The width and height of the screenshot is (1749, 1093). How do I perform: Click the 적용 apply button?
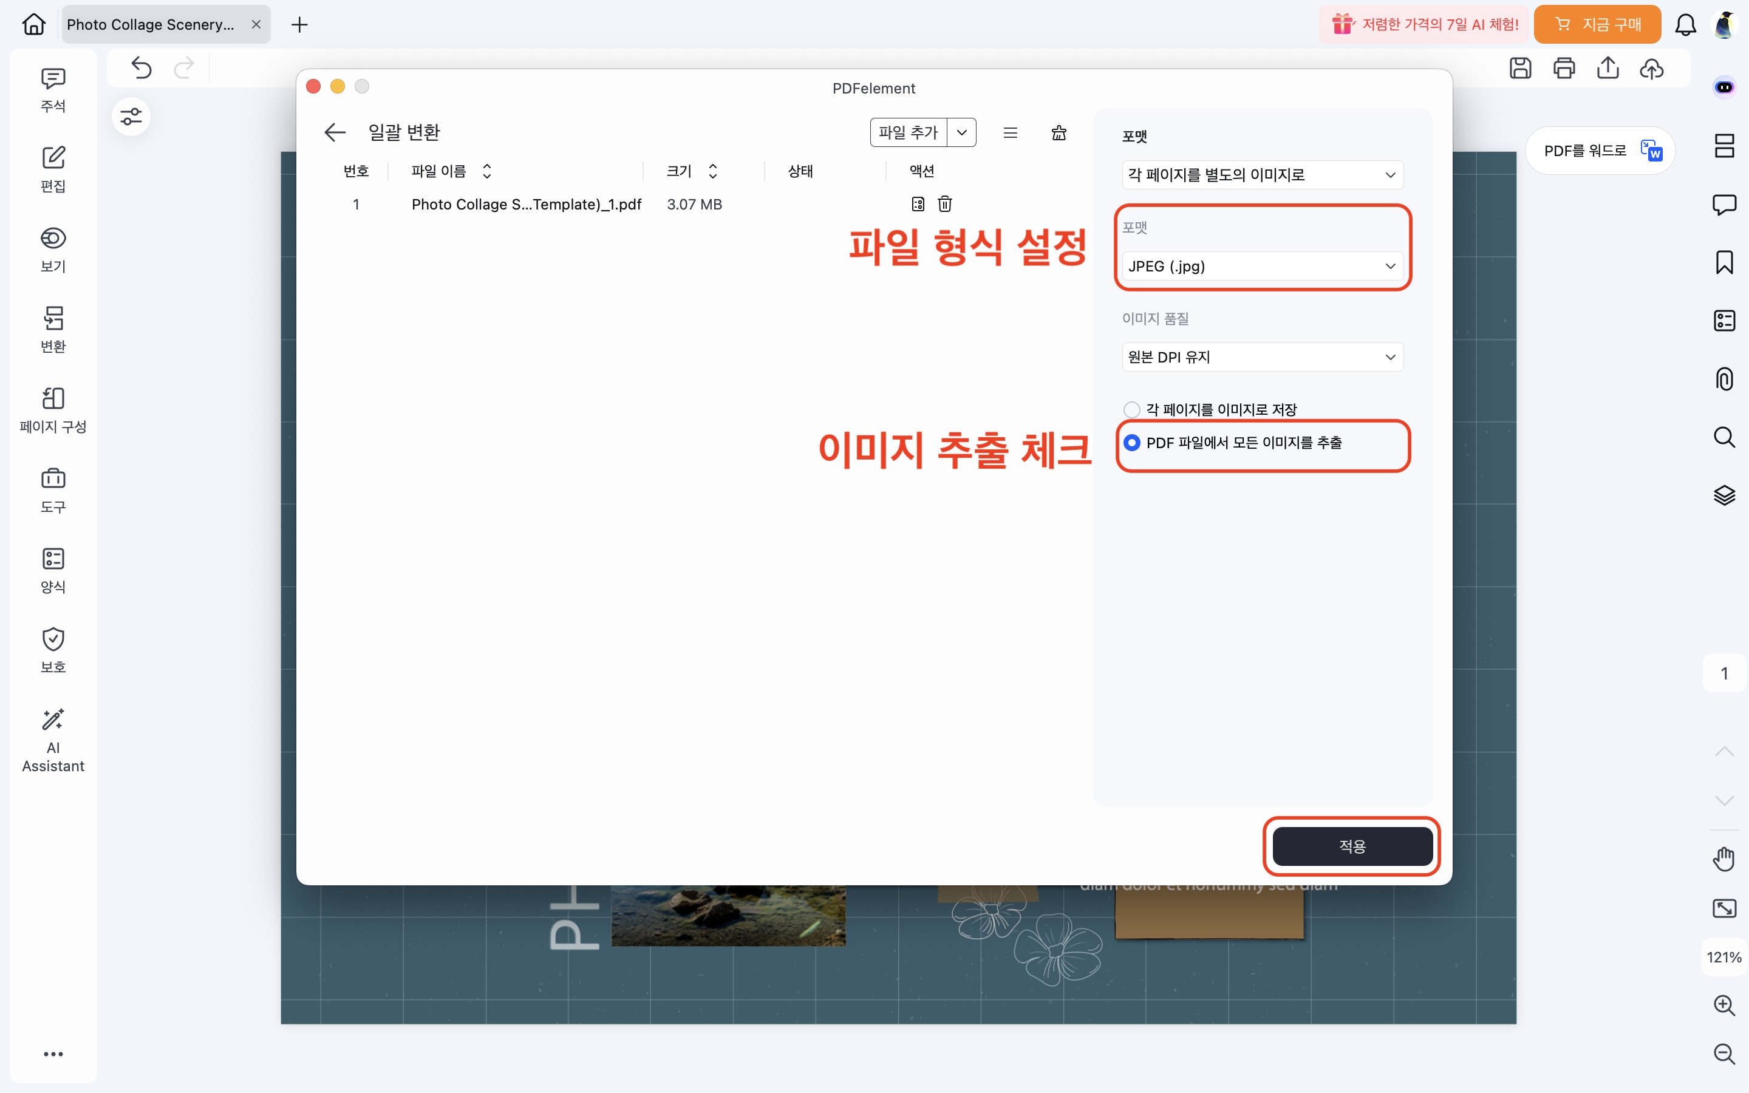tap(1351, 846)
